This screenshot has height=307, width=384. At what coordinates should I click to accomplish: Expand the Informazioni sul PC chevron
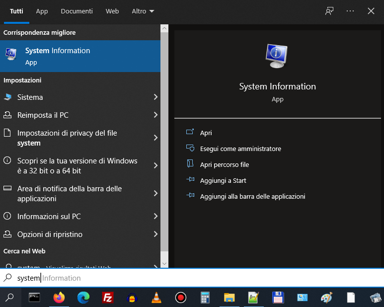155,216
